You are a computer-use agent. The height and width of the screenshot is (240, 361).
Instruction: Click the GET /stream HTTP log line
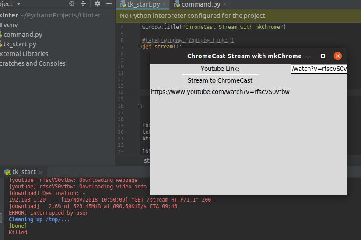point(113,200)
